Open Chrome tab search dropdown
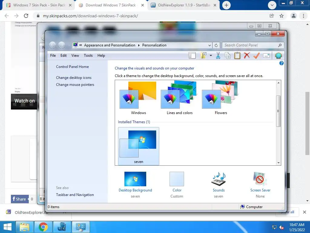 [x=272, y=5]
